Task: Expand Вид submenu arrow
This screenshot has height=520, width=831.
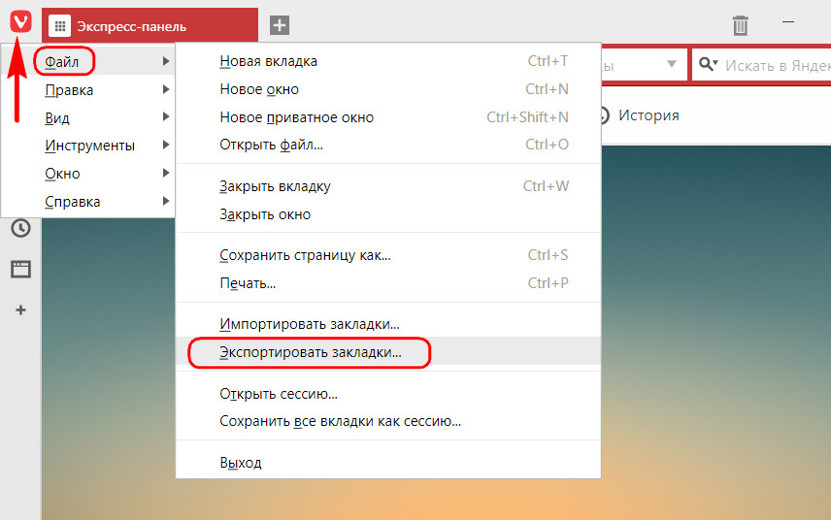Action: (x=166, y=116)
